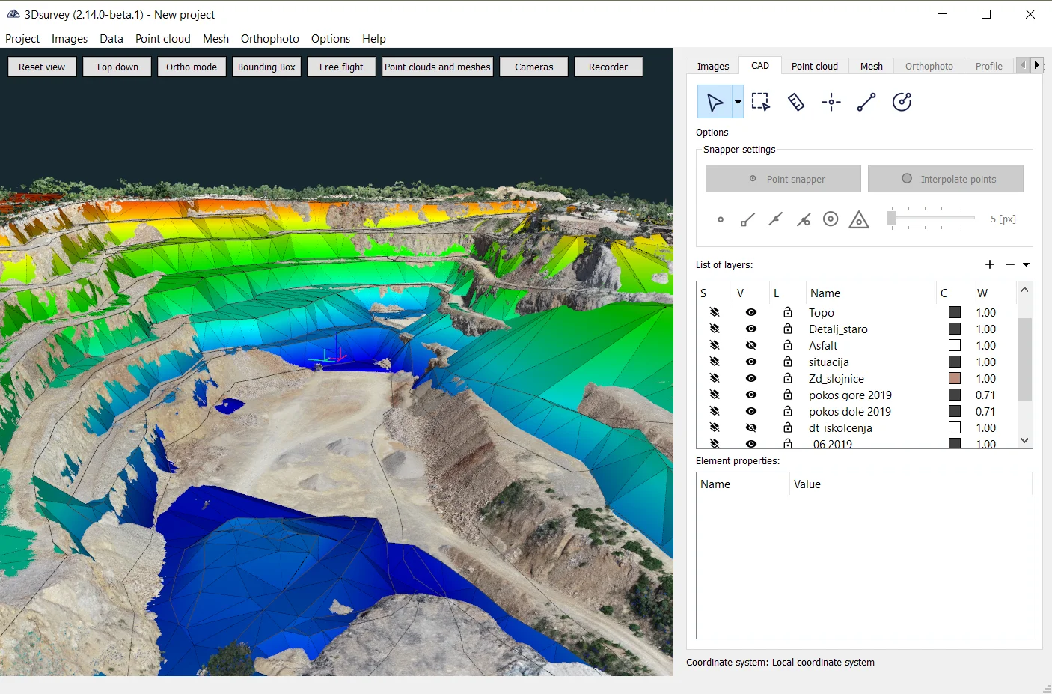1052x694 pixels.
Task: Open Point clouds and meshes list
Action: 438,67
